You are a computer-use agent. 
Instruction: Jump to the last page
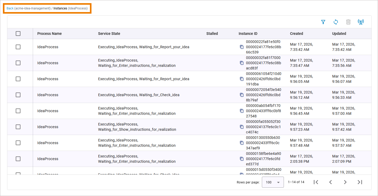click(360, 182)
